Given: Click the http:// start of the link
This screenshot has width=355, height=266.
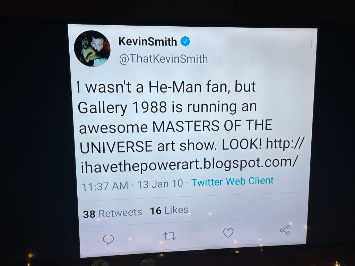Looking at the screenshot, I should click(285, 143).
